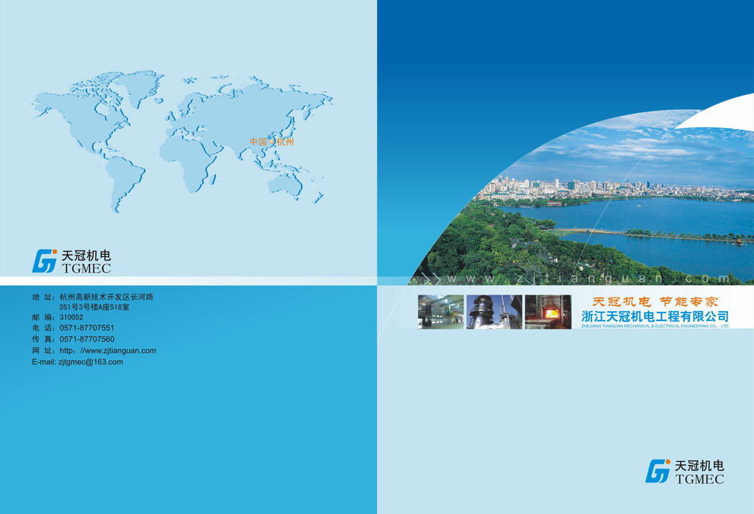Open the factory interior thumbnail
754x514 pixels.
tap(440, 312)
